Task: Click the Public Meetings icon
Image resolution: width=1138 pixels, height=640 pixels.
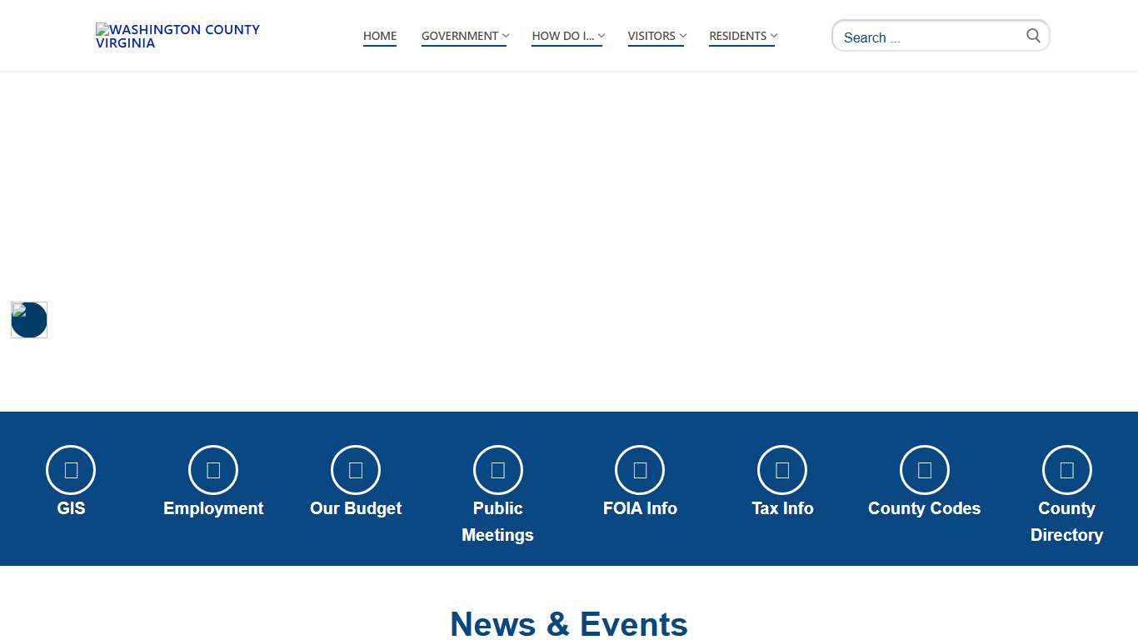Action: click(497, 469)
